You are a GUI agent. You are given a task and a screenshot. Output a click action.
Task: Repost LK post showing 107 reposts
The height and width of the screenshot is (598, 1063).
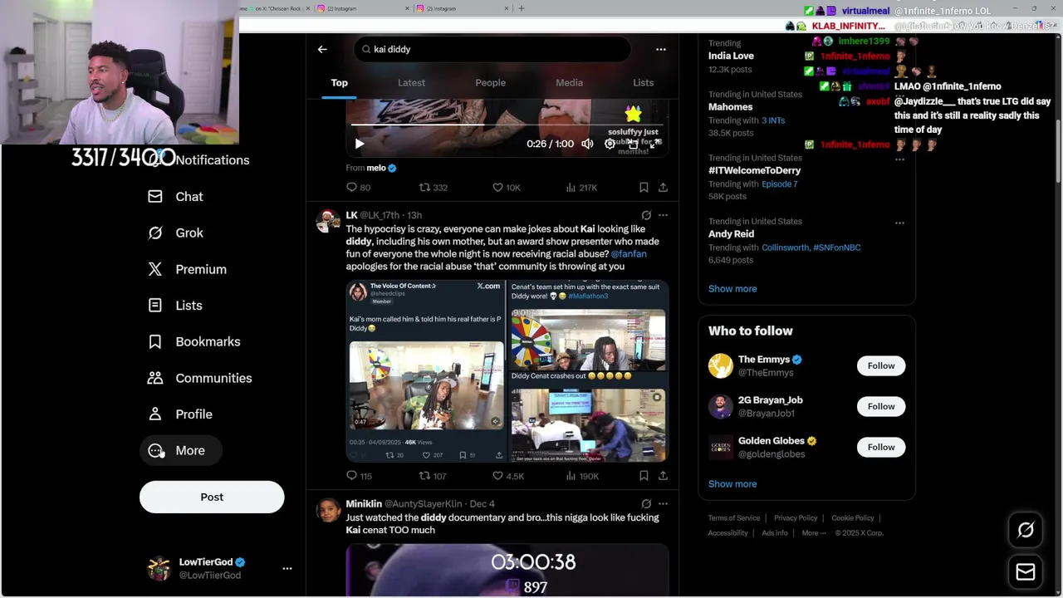(433, 476)
